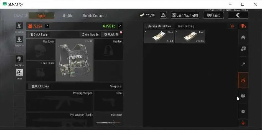
Task: Open the Kit Builder icon in left sidebar
Action: 19,26
